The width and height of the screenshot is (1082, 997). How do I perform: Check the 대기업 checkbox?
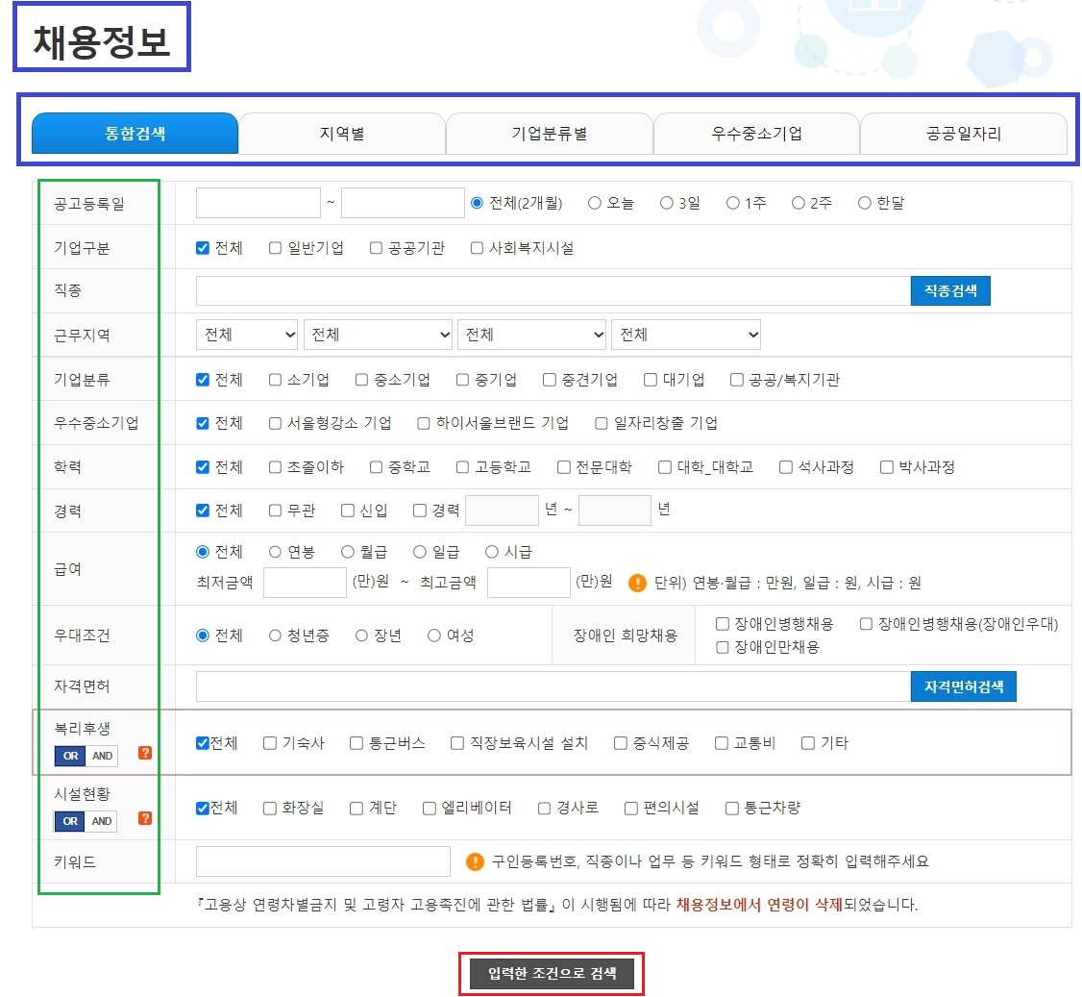click(650, 380)
